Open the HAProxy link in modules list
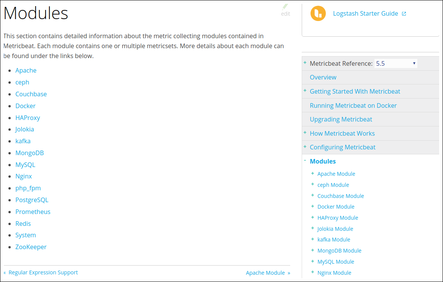Screen dimensions: 443x282 tap(28, 118)
